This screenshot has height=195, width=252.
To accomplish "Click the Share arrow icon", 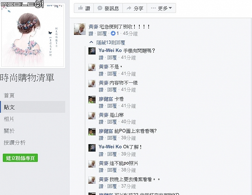I will tap(129, 8).
